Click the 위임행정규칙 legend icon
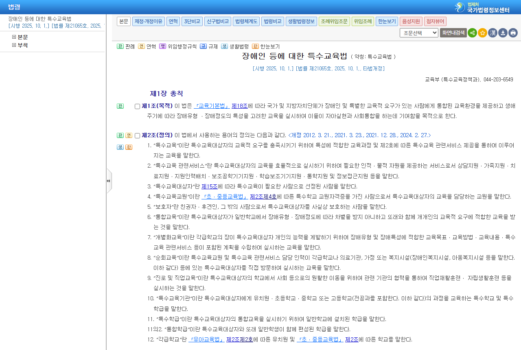 coord(162,46)
